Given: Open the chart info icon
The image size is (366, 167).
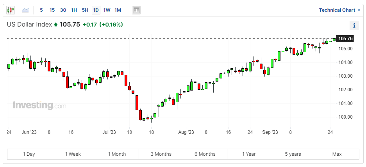Looking at the screenshot, I should (x=354, y=26).
